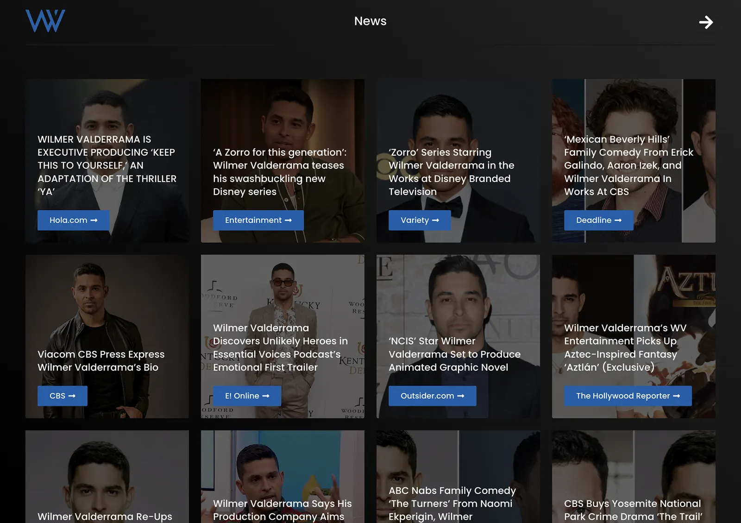Screen dimensions: 741x523
Task: Open the Outsider.com source button
Action: 432,396
